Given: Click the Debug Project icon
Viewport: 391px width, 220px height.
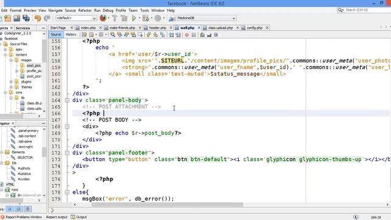Looking at the screenshot, I should (x=145, y=18).
